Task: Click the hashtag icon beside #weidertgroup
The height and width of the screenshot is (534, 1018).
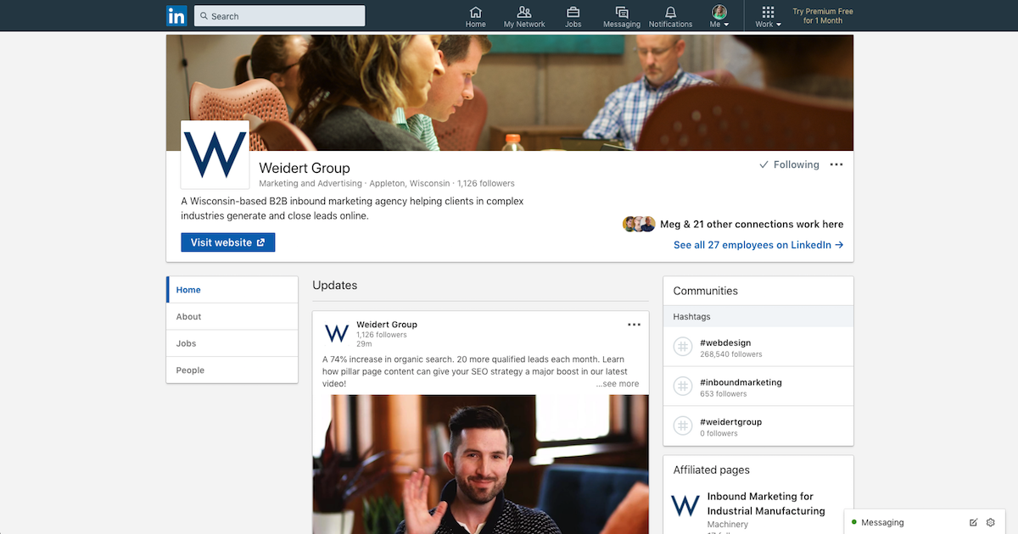Action: 683,426
